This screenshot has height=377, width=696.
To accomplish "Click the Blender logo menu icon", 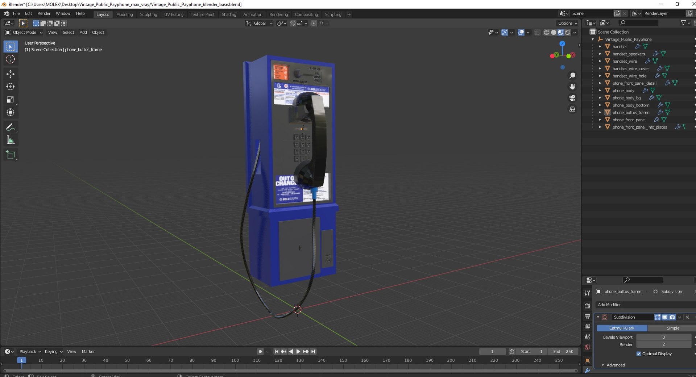I will [7, 13].
